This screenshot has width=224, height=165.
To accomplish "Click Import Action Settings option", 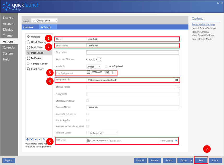I will coord(204,28).
